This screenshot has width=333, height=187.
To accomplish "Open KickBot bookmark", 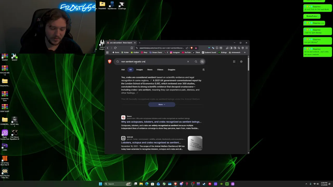I will pyautogui.click(x=135, y=52).
